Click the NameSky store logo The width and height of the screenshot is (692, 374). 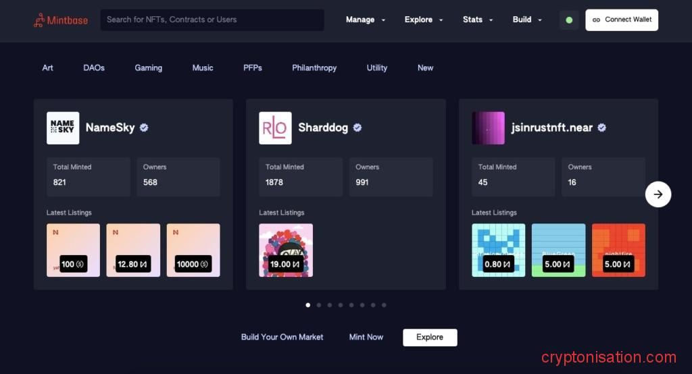click(x=63, y=128)
